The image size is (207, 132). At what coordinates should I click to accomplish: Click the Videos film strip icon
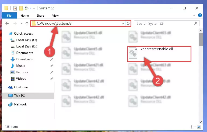[13, 79]
